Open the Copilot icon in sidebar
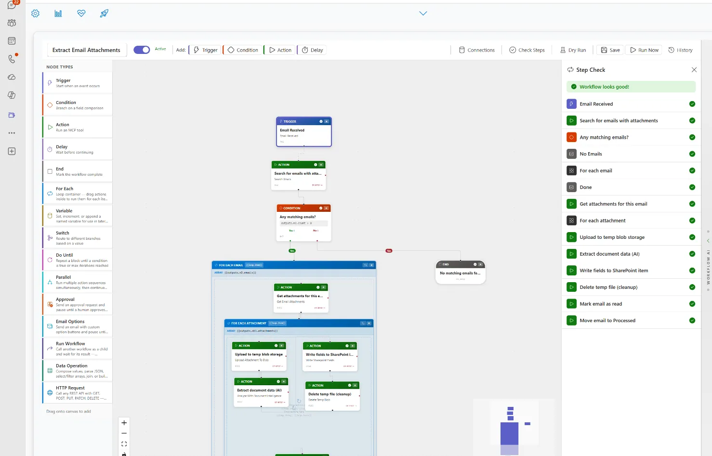This screenshot has height=456, width=712. tap(12, 95)
